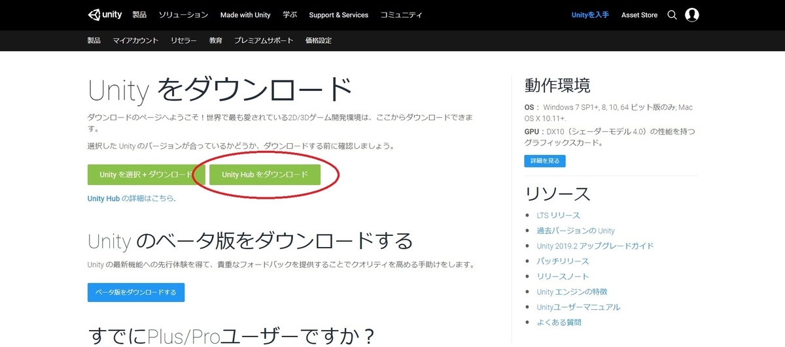Open the パッチリリース link
The height and width of the screenshot is (347, 785).
(563, 261)
